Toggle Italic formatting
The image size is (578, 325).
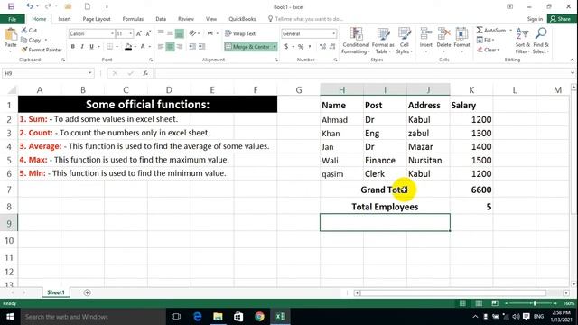pyautogui.click(x=82, y=46)
